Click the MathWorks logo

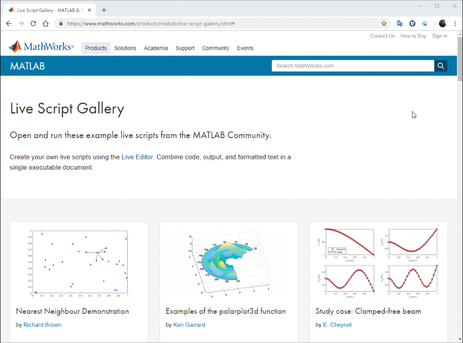point(41,47)
